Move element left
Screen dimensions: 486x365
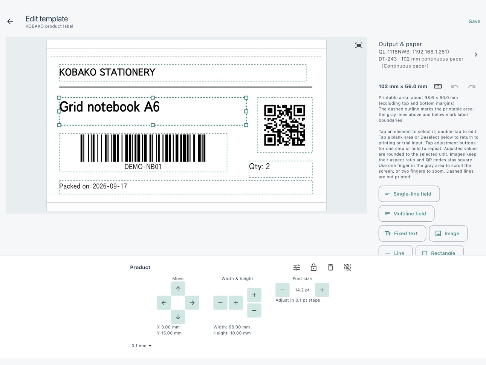point(164,303)
